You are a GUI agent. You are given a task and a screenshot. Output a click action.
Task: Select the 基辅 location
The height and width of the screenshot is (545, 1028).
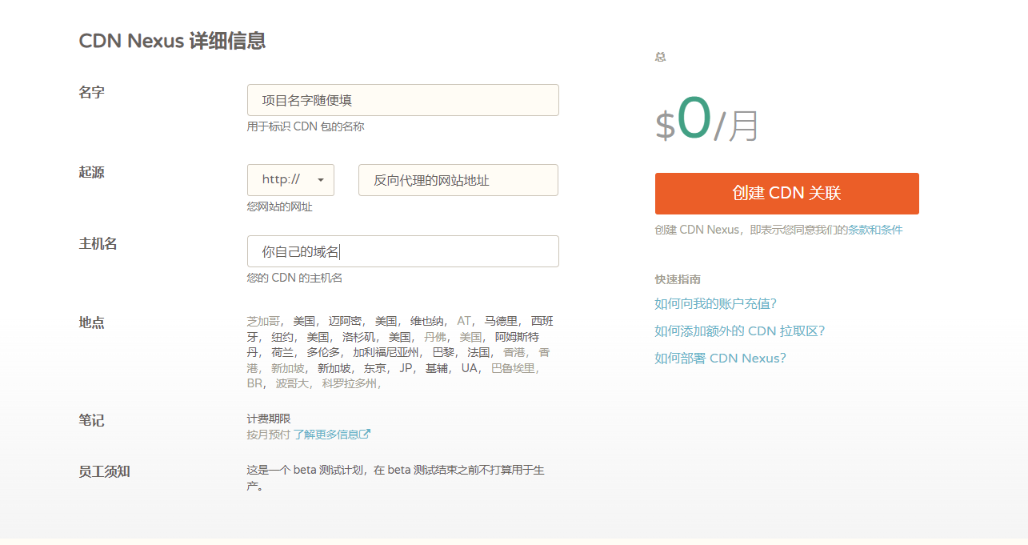pos(437,368)
